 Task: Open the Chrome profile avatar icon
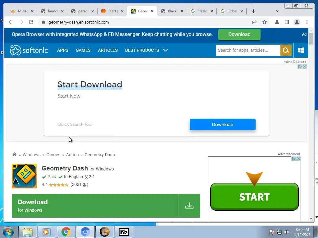297,22
